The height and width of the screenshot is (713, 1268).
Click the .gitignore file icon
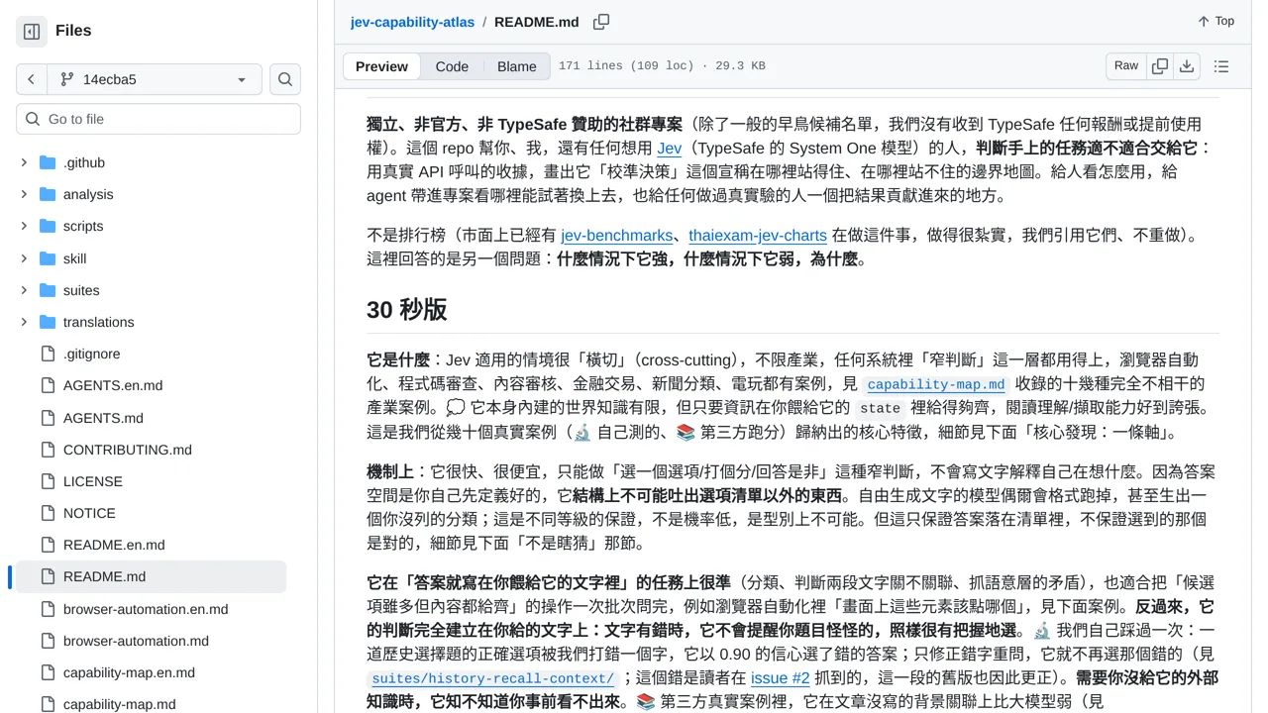[x=48, y=354]
